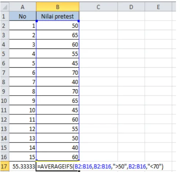
Task: Click cell B2 with value 50
Action: coord(58,25)
